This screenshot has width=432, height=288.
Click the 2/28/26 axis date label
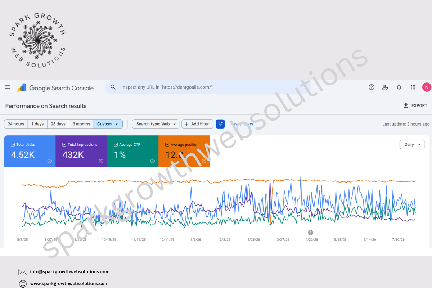(254, 240)
